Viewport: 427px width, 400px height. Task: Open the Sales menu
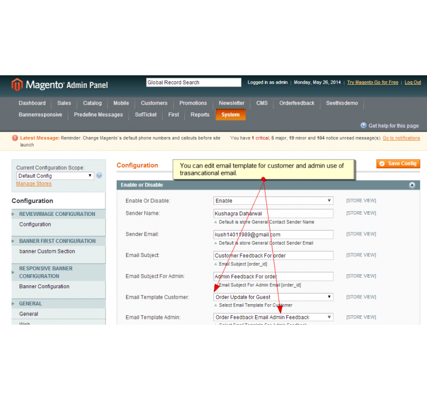click(x=64, y=103)
